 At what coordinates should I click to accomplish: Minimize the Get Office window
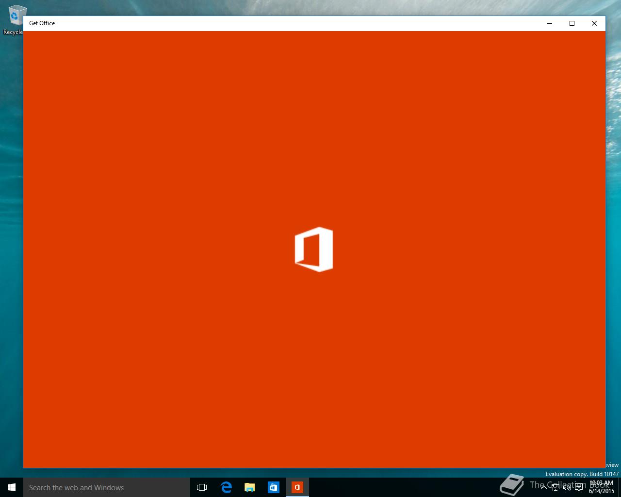coord(550,23)
